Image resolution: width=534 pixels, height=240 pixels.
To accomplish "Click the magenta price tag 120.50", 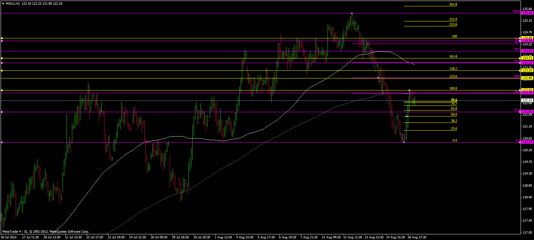I will 527,142.
